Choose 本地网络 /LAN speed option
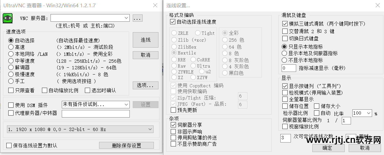Image resolution: width=384 pixels, height=155 pixels. (11, 54)
